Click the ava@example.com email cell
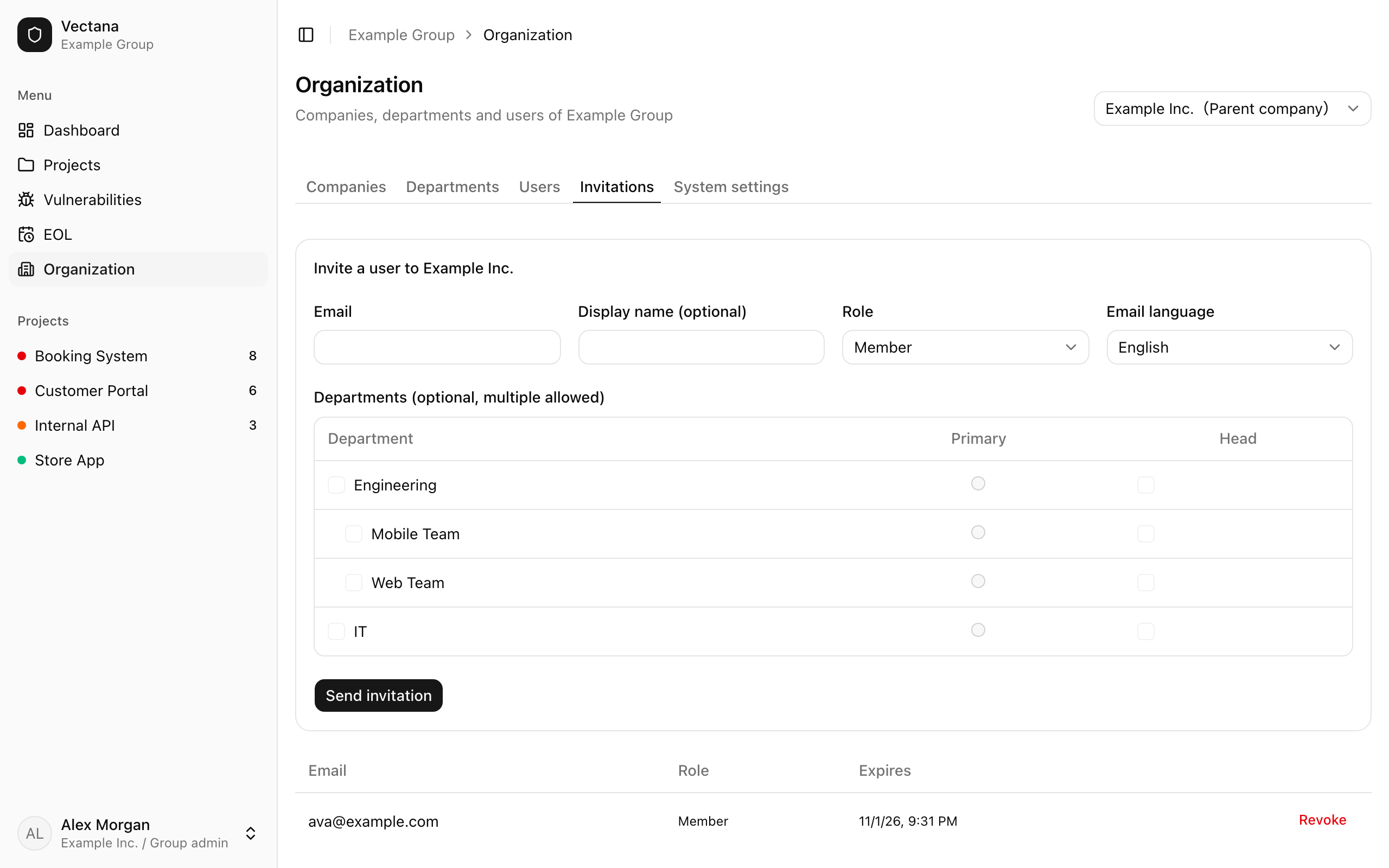 [373, 821]
